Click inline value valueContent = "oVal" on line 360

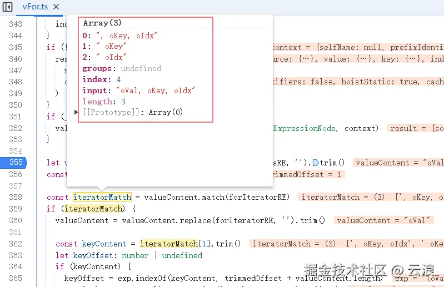click(x=383, y=220)
